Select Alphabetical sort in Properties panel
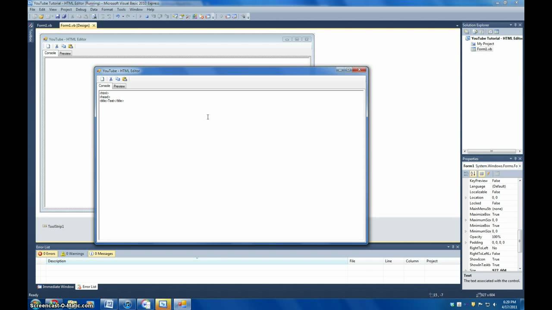Screen dimensions: 552x310 click(473, 174)
